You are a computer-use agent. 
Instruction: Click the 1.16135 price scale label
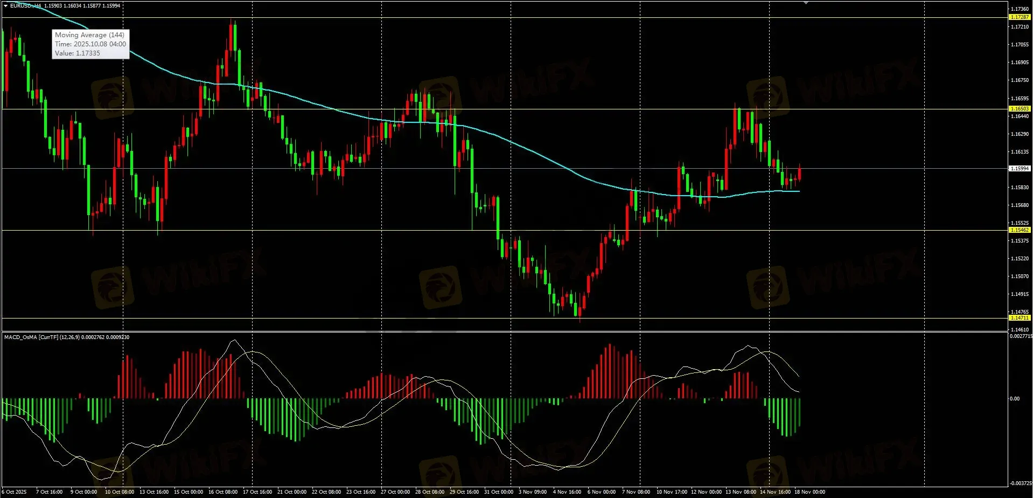(1020, 152)
